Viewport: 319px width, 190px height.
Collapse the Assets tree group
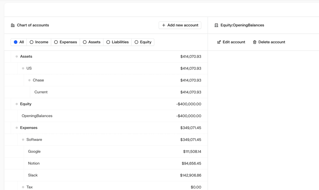17,57
